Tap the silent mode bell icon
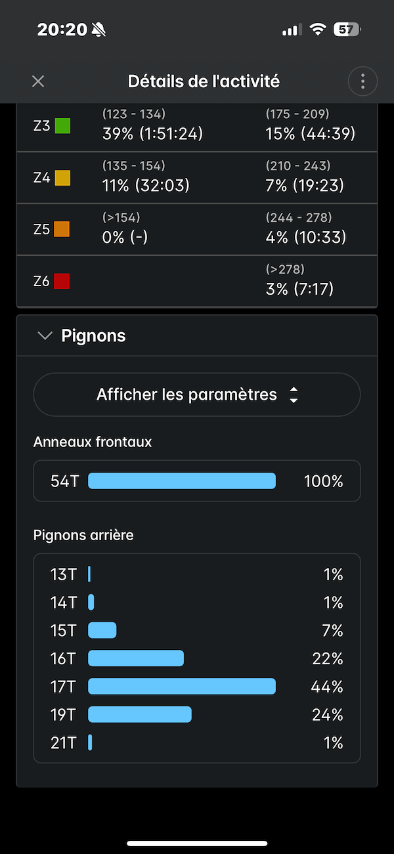394x854 pixels. (98, 30)
